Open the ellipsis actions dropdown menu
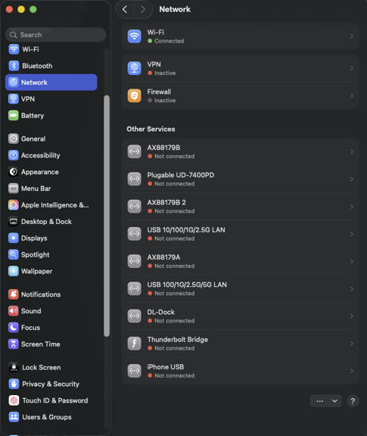 326,401
